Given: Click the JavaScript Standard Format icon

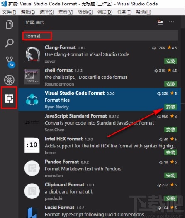Looking at the screenshot, I should pyautogui.click(x=32, y=122).
